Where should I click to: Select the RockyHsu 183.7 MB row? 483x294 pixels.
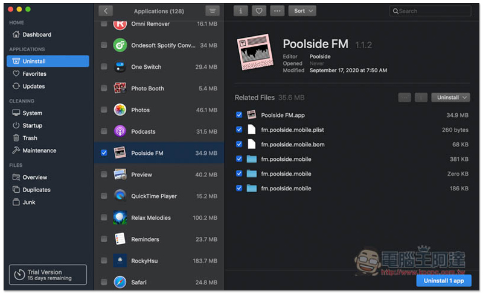click(x=159, y=261)
